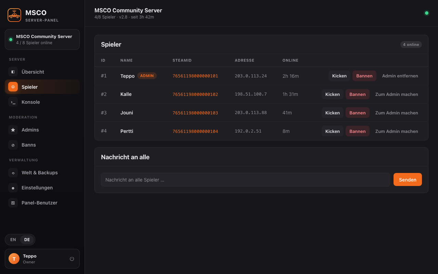Select the Konsole terminal icon
Screen dimensions: 438x274
(x=13, y=102)
